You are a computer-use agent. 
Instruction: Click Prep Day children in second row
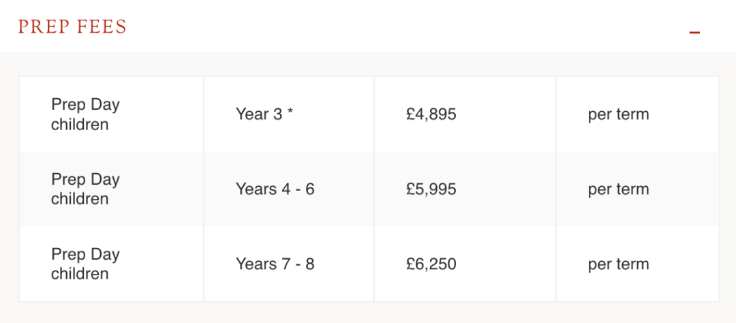click(85, 189)
